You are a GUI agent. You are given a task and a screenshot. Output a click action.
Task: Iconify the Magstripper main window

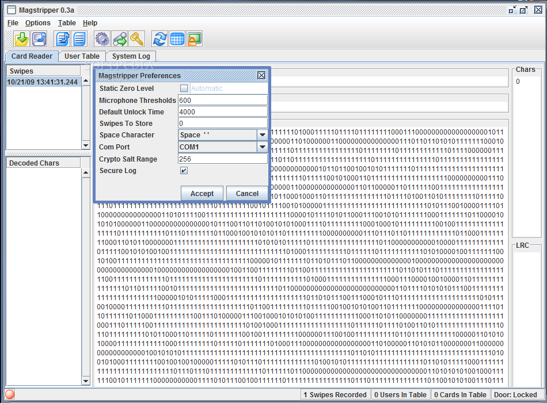click(512, 10)
